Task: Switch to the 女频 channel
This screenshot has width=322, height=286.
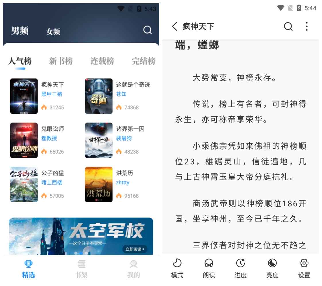Action: [53, 31]
